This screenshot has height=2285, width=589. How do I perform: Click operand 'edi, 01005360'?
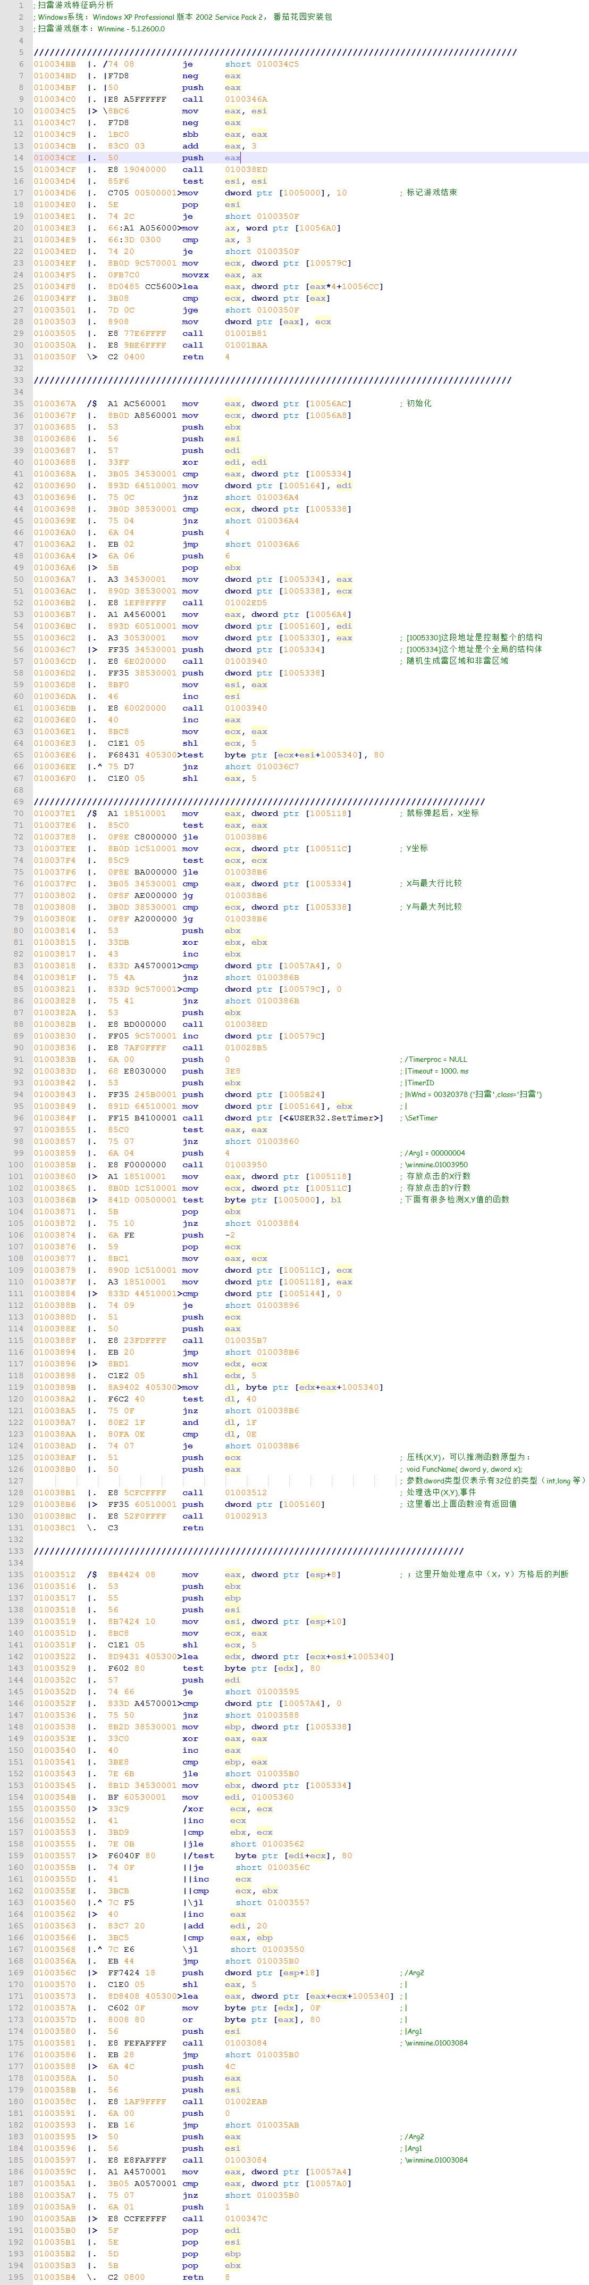pyautogui.click(x=259, y=1797)
